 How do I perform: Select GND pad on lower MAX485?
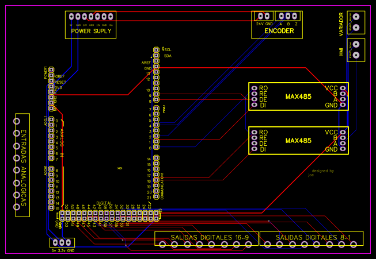click(x=343, y=149)
